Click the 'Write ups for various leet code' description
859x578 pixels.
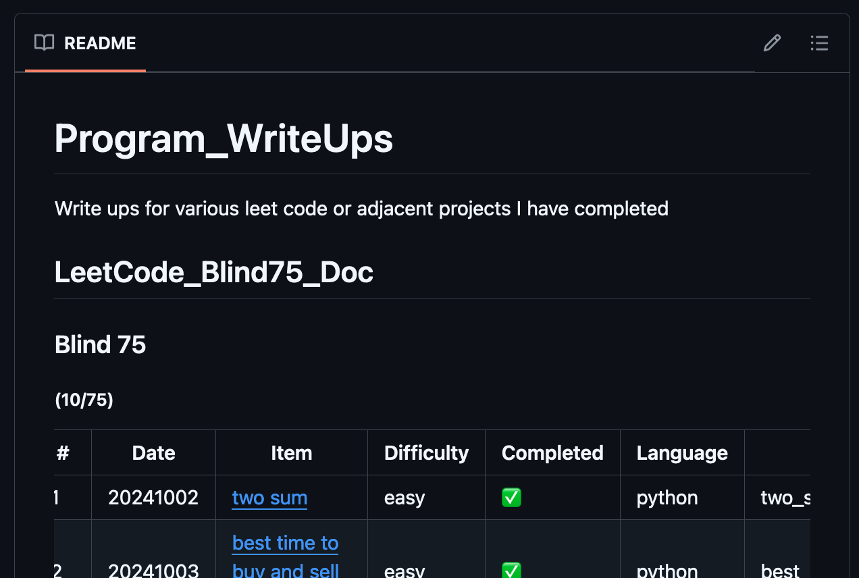pos(361,209)
